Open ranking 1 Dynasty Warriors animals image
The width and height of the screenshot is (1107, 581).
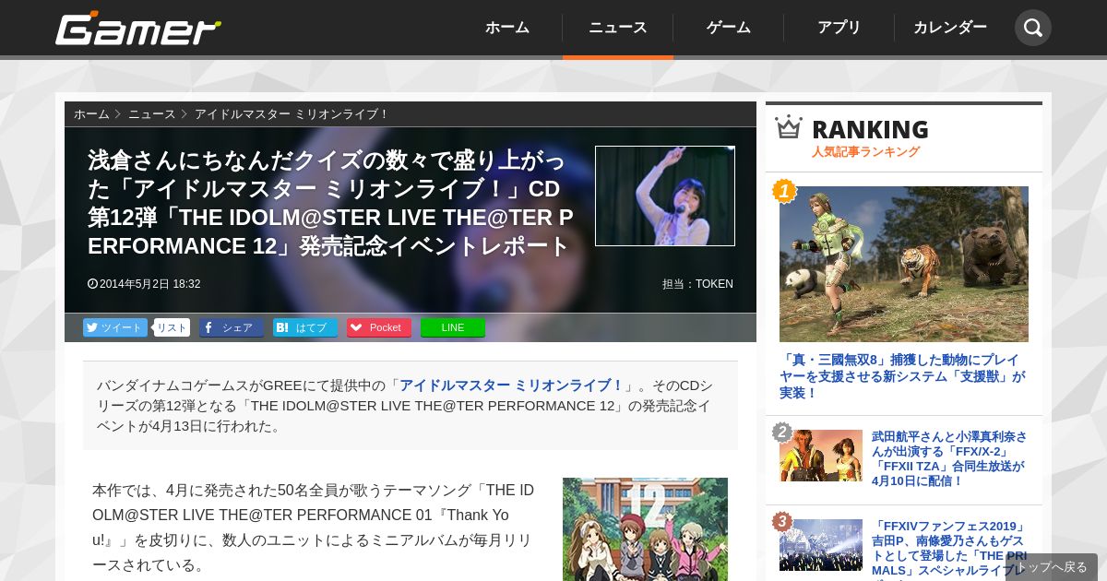click(904, 264)
